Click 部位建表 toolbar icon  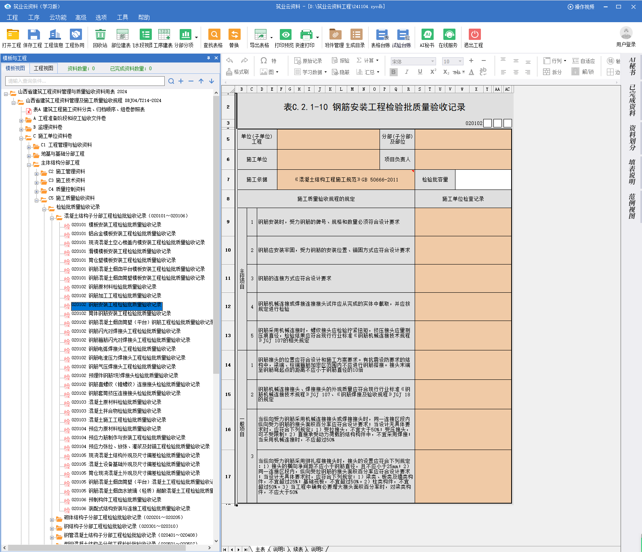[x=122, y=37]
